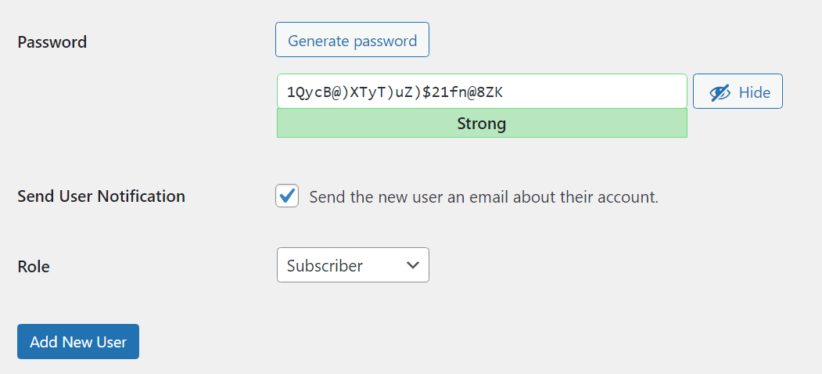Image resolution: width=822 pixels, height=374 pixels.
Task: Click the 'Send the new user an email' label
Action: pyautogui.click(x=483, y=197)
